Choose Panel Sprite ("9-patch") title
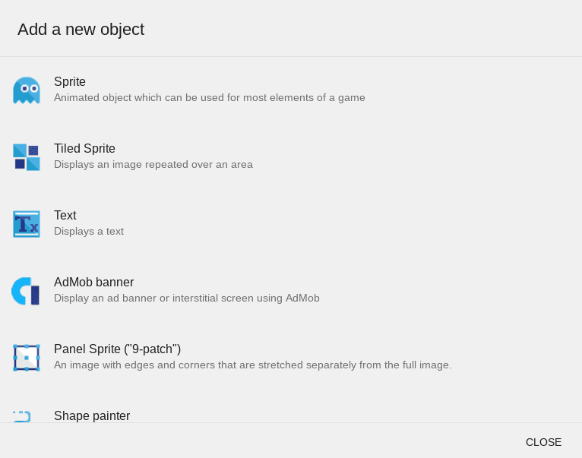This screenshot has height=458, width=582. tap(117, 349)
